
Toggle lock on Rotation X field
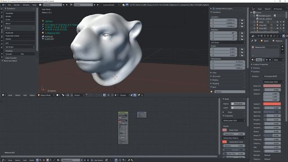pos(242,33)
